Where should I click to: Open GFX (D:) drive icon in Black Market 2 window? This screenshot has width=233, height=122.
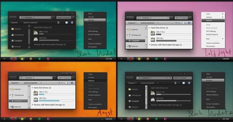(153, 99)
